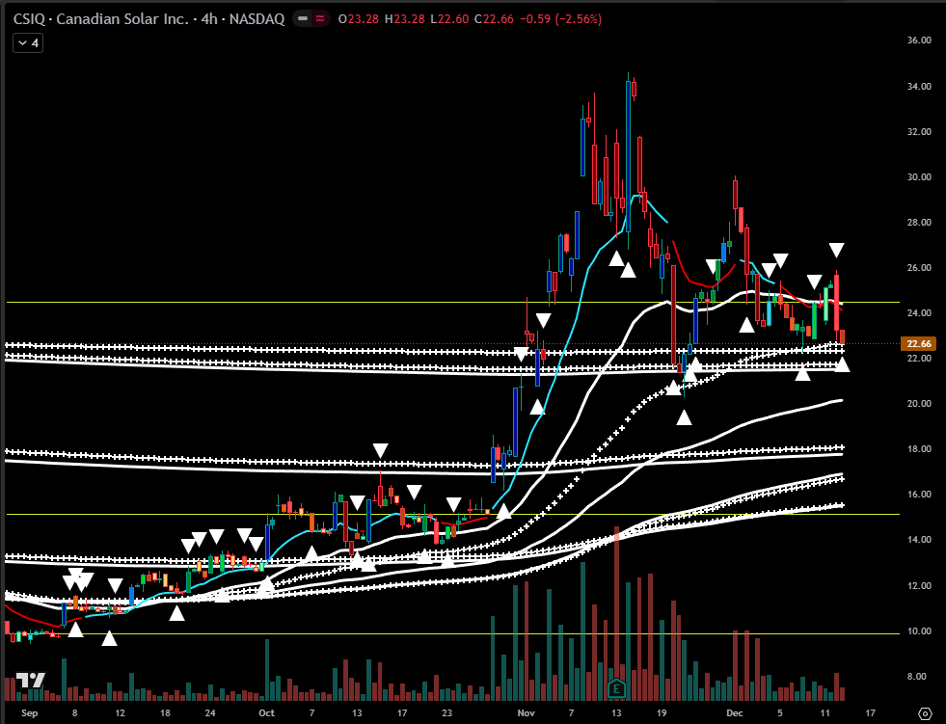This screenshot has height=724, width=946.
Task: Click the date label 23 on time axis
Action: pos(446,713)
